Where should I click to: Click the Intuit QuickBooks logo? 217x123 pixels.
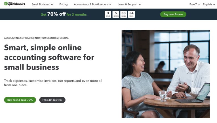[15, 4]
